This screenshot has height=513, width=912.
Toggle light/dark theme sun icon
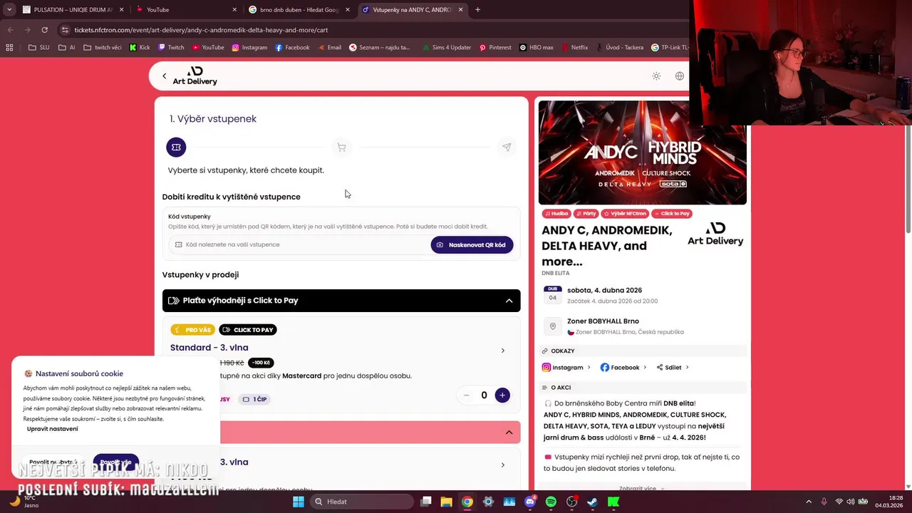[x=656, y=76]
